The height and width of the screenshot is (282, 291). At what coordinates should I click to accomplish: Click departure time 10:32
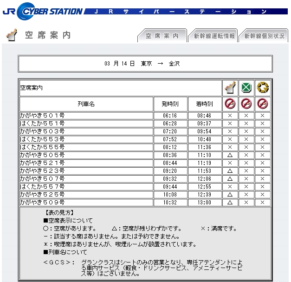tap(170, 202)
